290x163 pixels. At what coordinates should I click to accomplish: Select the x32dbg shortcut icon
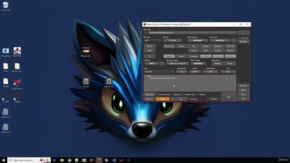coord(5,98)
